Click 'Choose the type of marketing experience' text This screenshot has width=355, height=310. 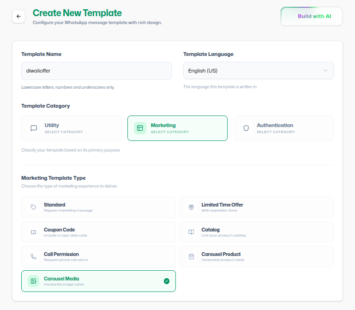pyautogui.click(x=69, y=186)
